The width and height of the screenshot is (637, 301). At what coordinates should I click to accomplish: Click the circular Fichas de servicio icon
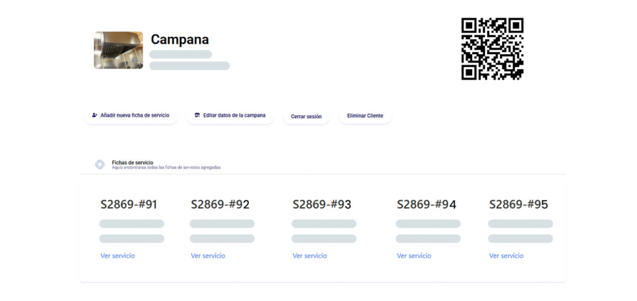pos(100,164)
